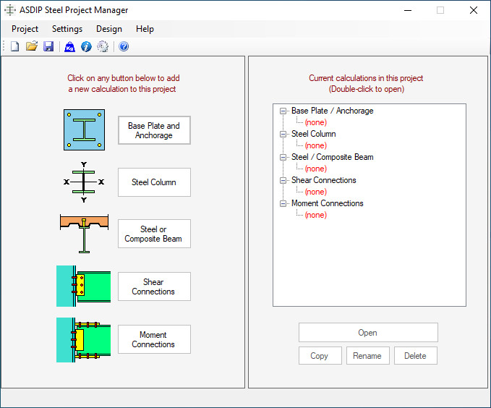Collapse the Steel Column tree node
The height and width of the screenshot is (408, 491).
click(283, 134)
